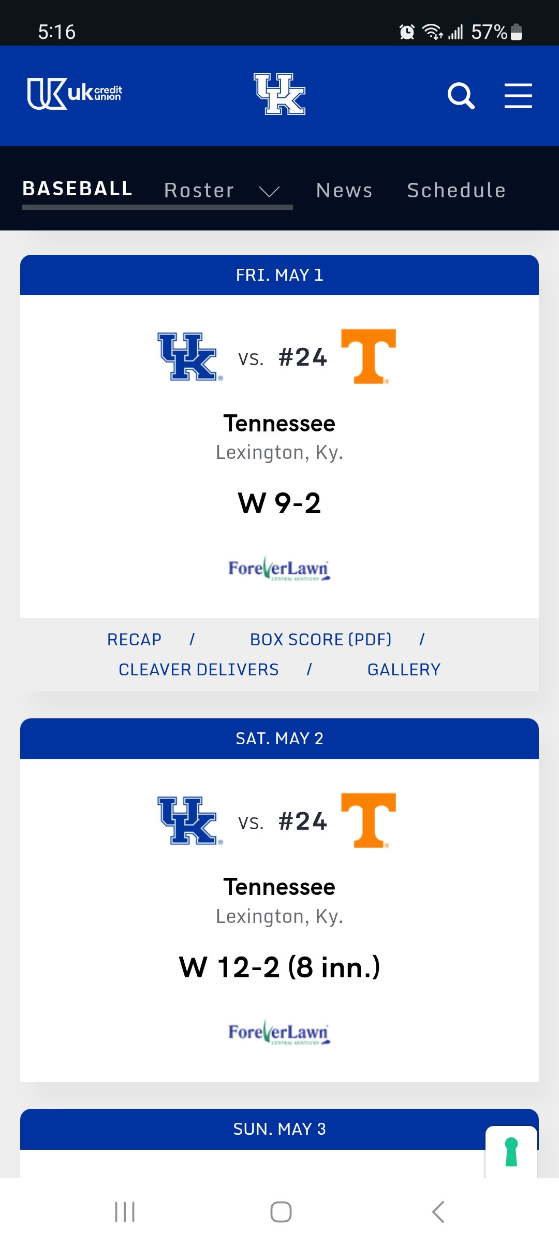Go to the News tab
Viewport: 559px width, 1243px height.
click(x=344, y=191)
